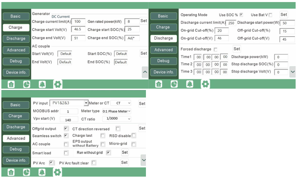Enable Micro-grid checkbox
This screenshot has height=178, width=297.
134,144
